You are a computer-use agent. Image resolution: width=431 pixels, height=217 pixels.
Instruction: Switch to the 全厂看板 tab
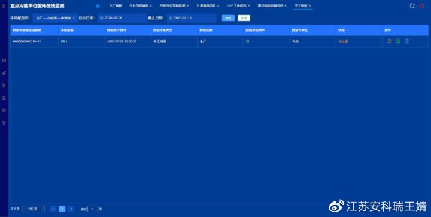[x=116, y=6]
